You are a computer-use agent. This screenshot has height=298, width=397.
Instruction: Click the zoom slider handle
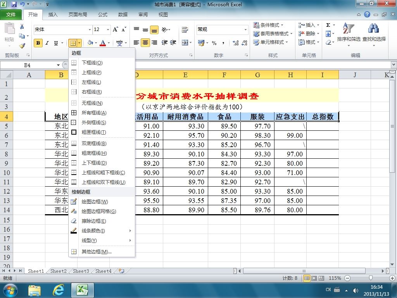click(371, 278)
